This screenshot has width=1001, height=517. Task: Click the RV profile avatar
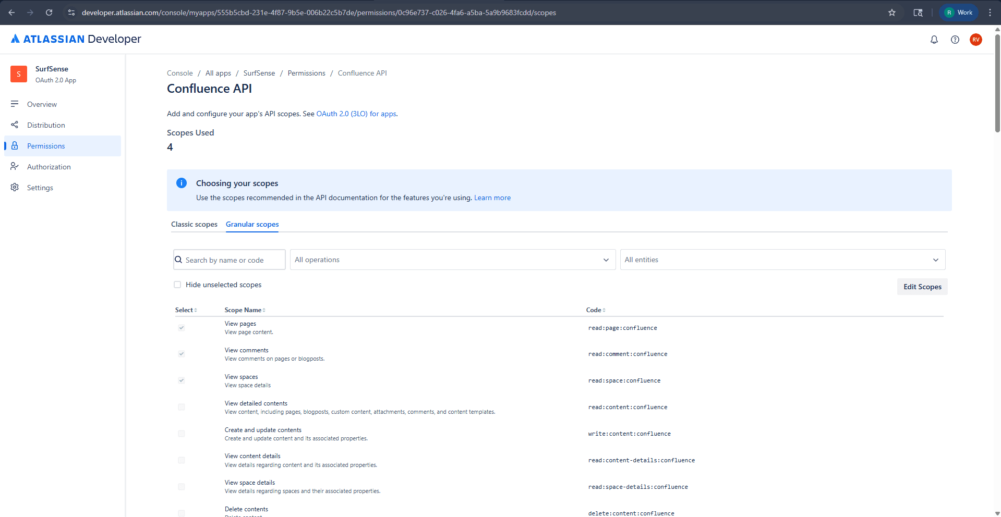[x=976, y=39]
